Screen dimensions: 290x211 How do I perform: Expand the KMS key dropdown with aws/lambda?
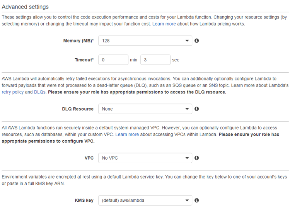[145, 201]
